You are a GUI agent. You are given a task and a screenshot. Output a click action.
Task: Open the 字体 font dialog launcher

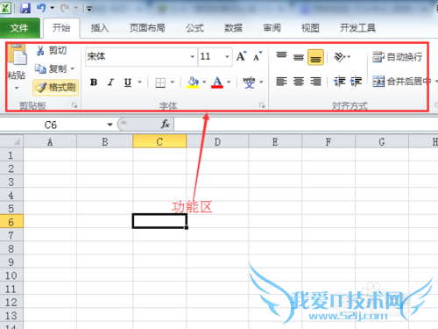click(262, 105)
